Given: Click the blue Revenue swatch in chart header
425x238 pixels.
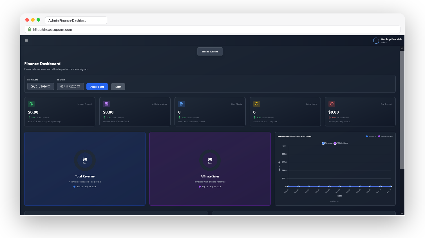Looking at the screenshot, I should (x=367, y=137).
